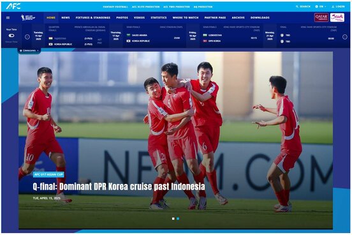Click the AFC U17 Asian Cup category tag

click(x=48, y=174)
